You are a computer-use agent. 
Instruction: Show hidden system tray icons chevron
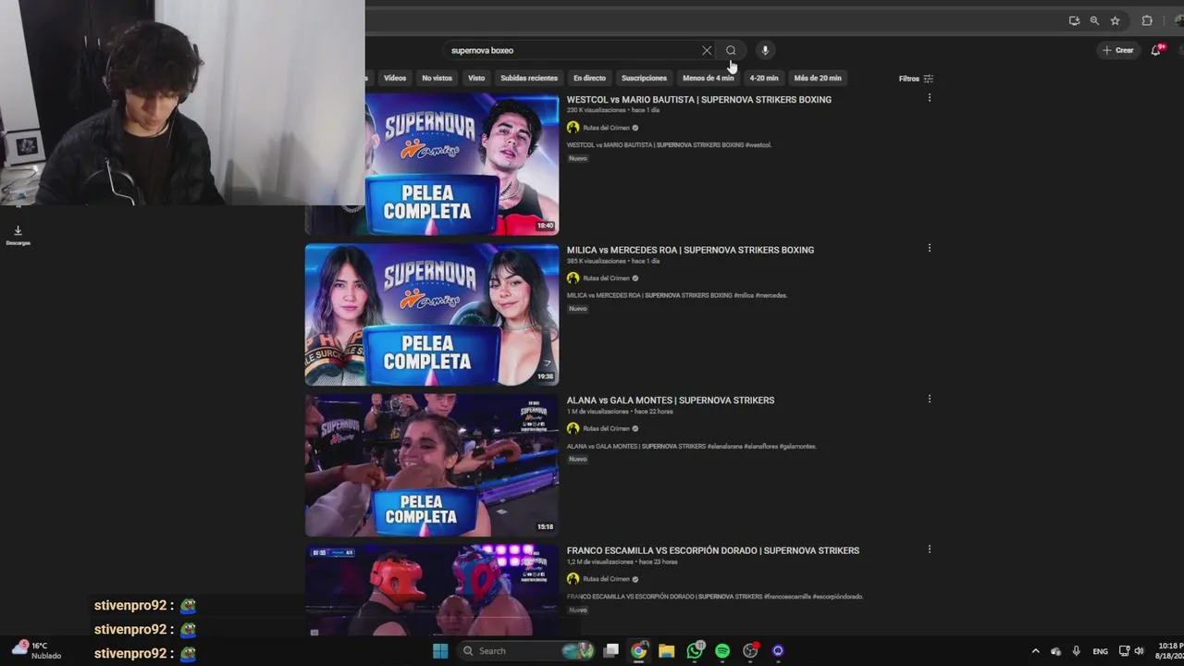coord(1035,651)
